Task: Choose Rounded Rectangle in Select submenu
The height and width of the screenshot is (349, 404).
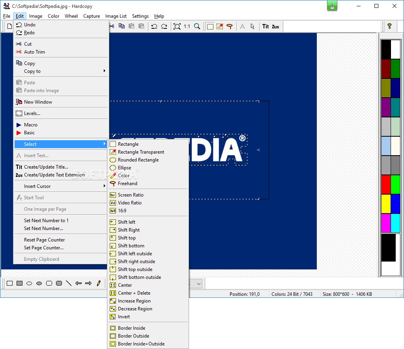Action: pyautogui.click(x=148, y=160)
